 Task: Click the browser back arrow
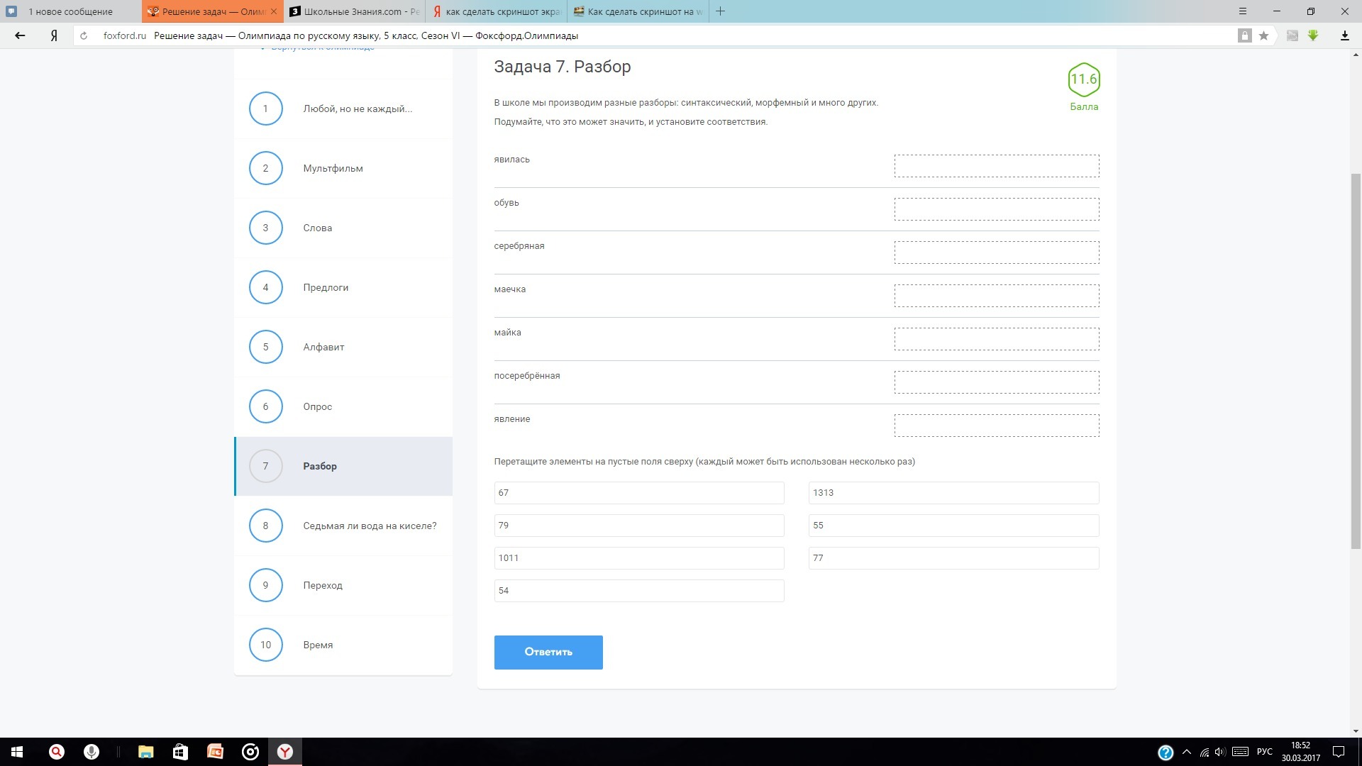pos(20,35)
